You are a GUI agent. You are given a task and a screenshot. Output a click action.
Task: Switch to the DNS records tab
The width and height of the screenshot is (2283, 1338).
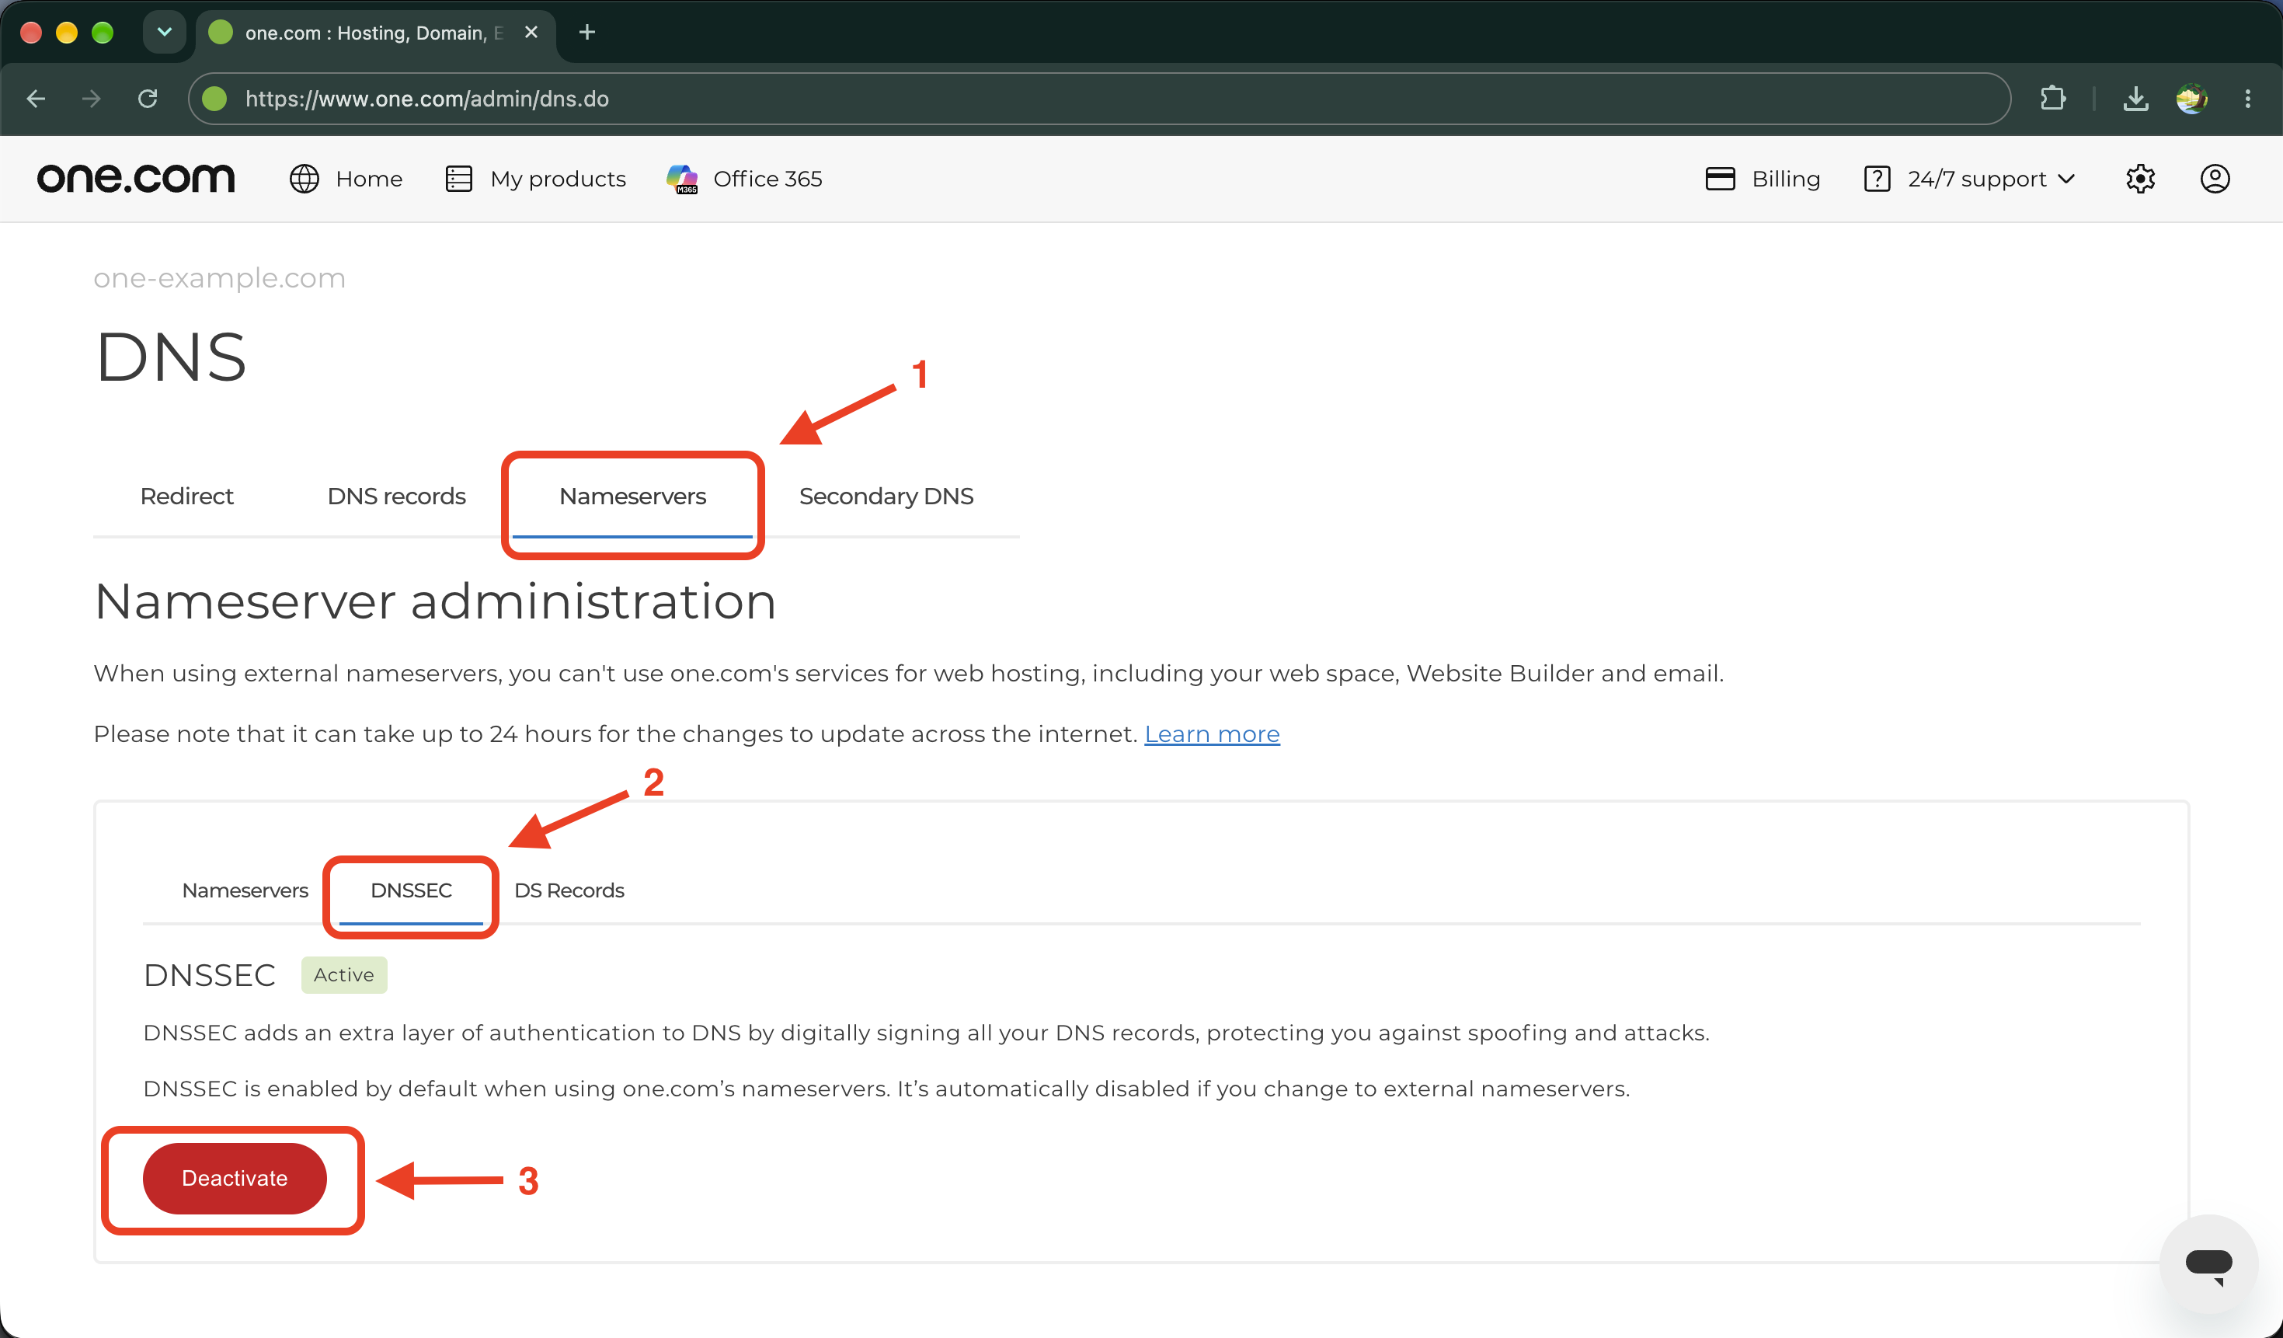396,497
